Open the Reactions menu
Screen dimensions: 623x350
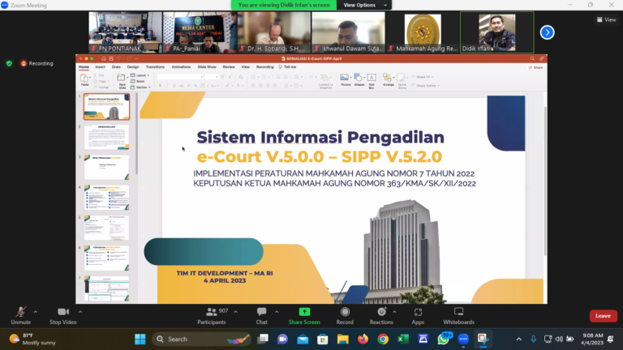click(381, 314)
